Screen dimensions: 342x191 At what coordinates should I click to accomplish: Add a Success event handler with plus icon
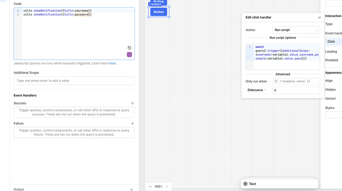click(x=132, y=103)
